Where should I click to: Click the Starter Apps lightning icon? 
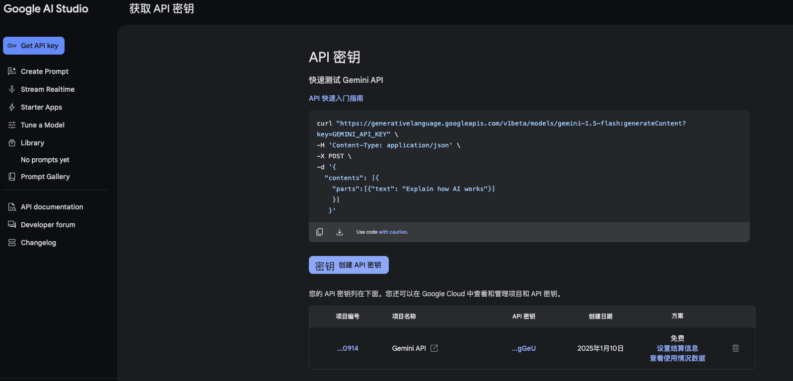pos(12,107)
